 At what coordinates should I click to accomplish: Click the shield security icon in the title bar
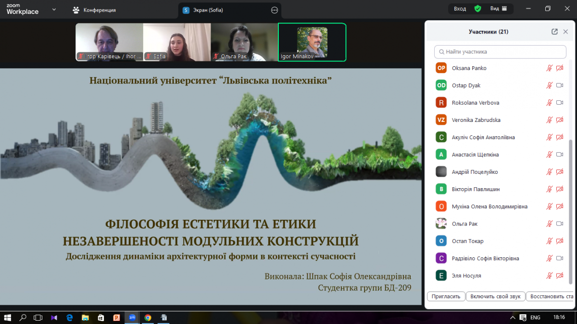pos(477,8)
